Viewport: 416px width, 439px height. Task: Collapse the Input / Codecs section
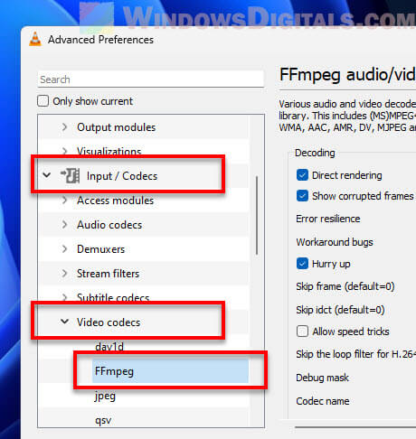tap(47, 175)
